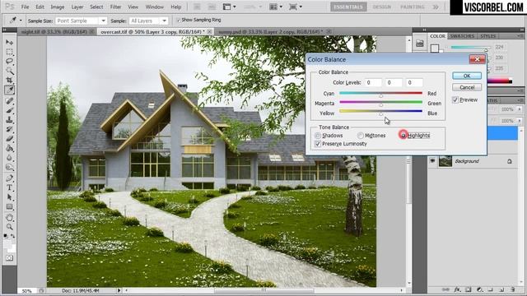Select the Spot Healing Brush tool

(9, 100)
